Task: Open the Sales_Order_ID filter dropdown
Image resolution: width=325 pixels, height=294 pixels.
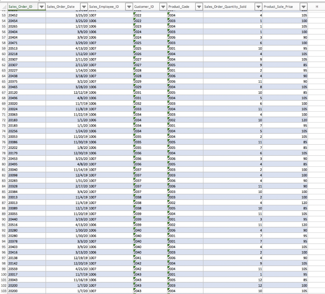Action: pyautogui.click(x=42, y=6)
